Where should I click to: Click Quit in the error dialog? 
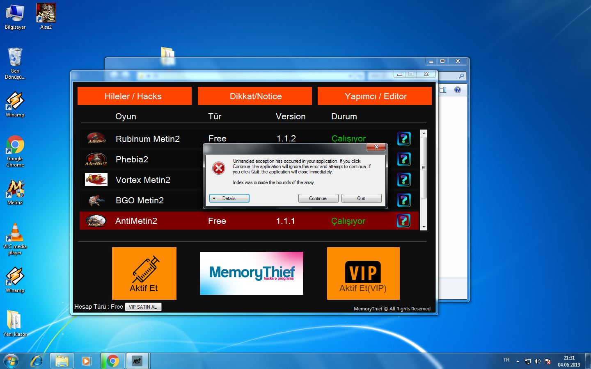click(361, 198)
